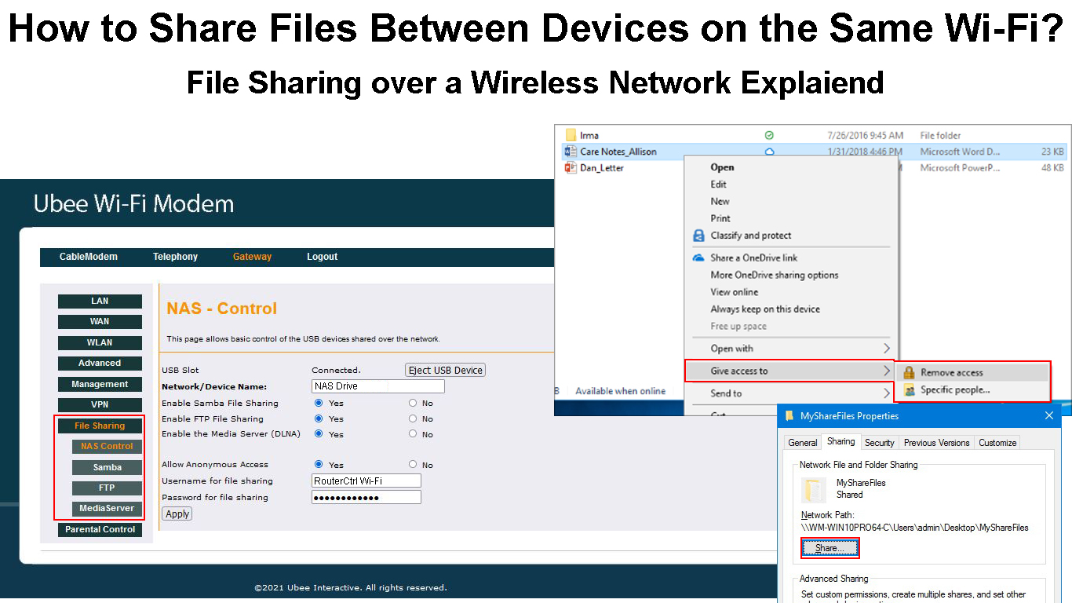
Task: Click the MyShareFiles Properties title folder icon
Action: coord(789,416)
